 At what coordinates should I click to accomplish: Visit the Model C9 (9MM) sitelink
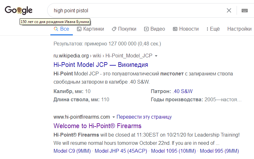(72, 151)
